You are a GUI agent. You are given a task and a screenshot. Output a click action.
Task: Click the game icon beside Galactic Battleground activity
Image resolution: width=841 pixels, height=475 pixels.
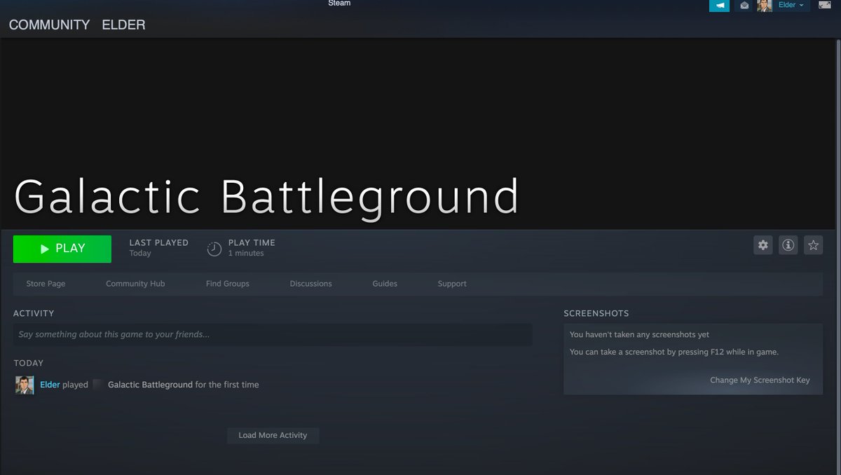[x=98, y=385]
